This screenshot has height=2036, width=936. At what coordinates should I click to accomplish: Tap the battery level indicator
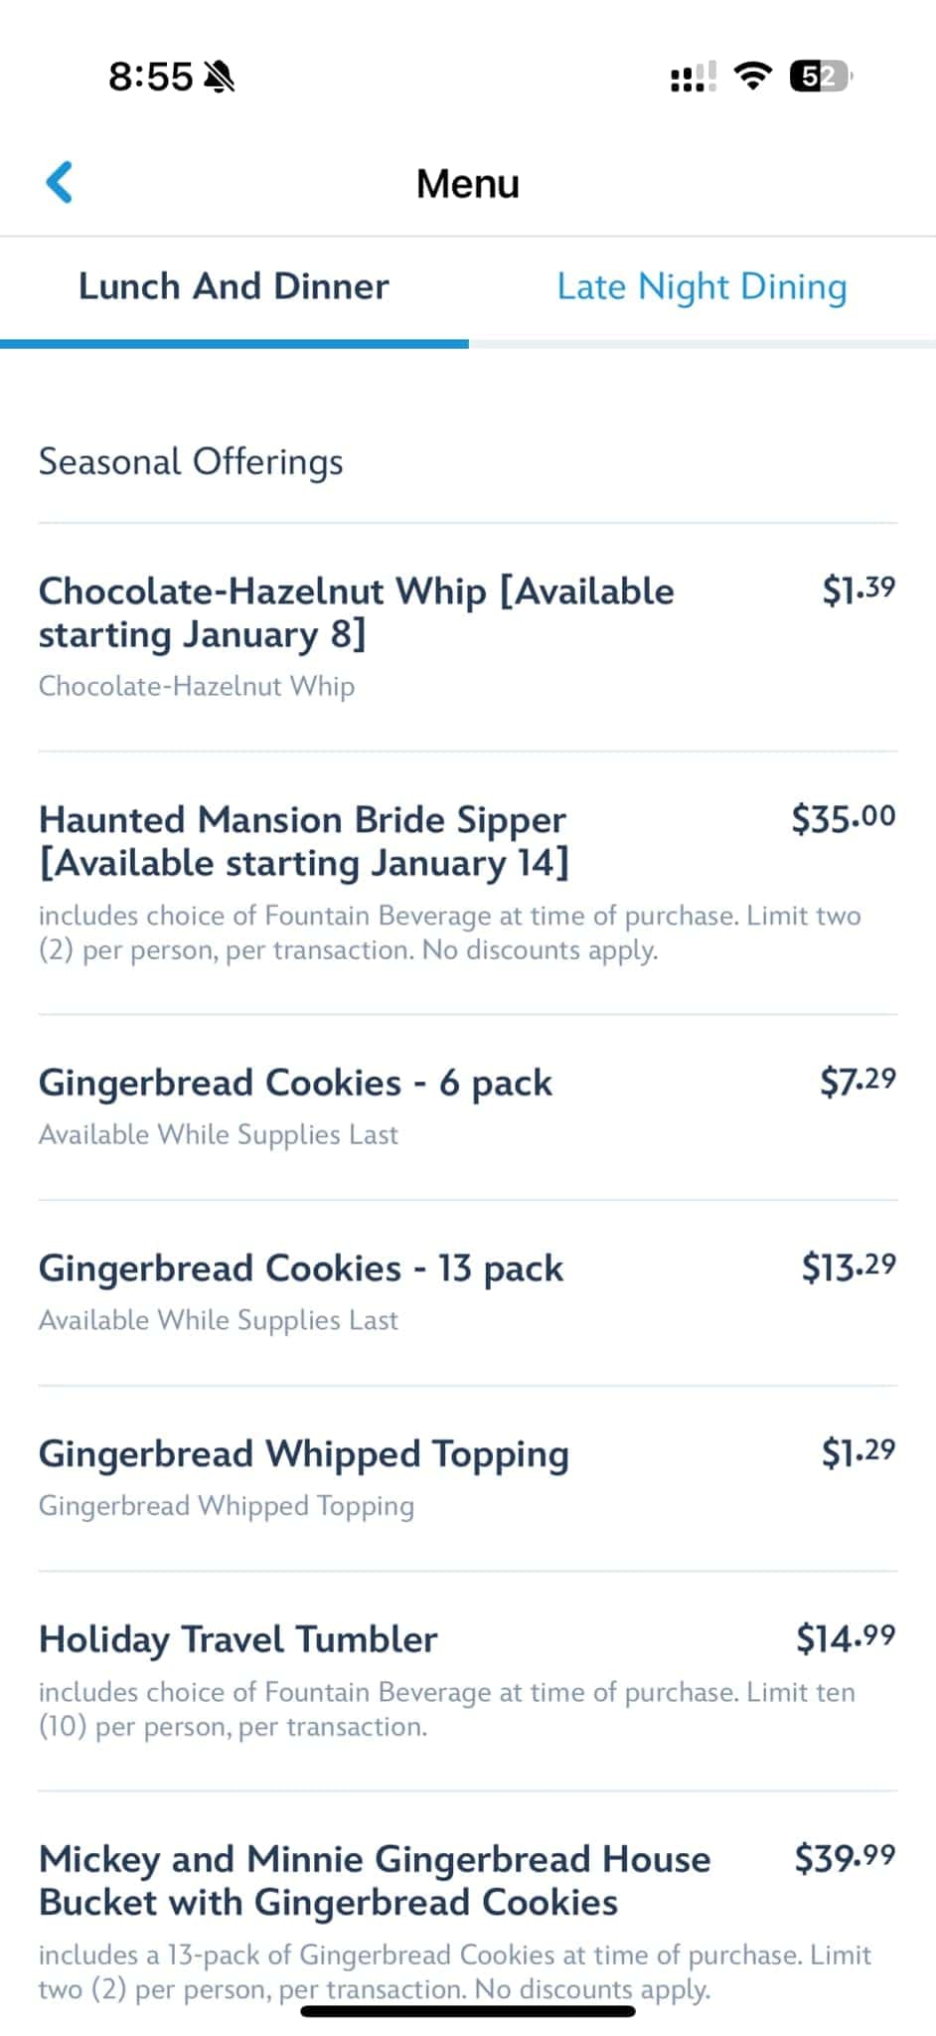(820, 76)
